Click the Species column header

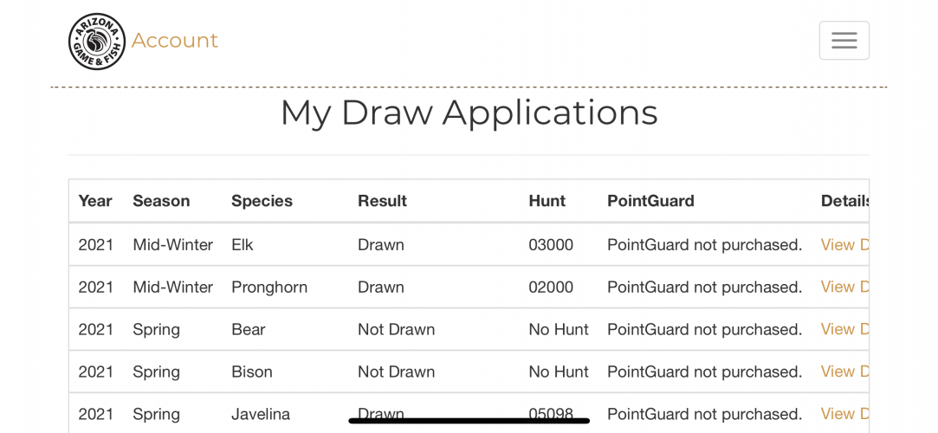pyautogui.click(x=262, y=201)
